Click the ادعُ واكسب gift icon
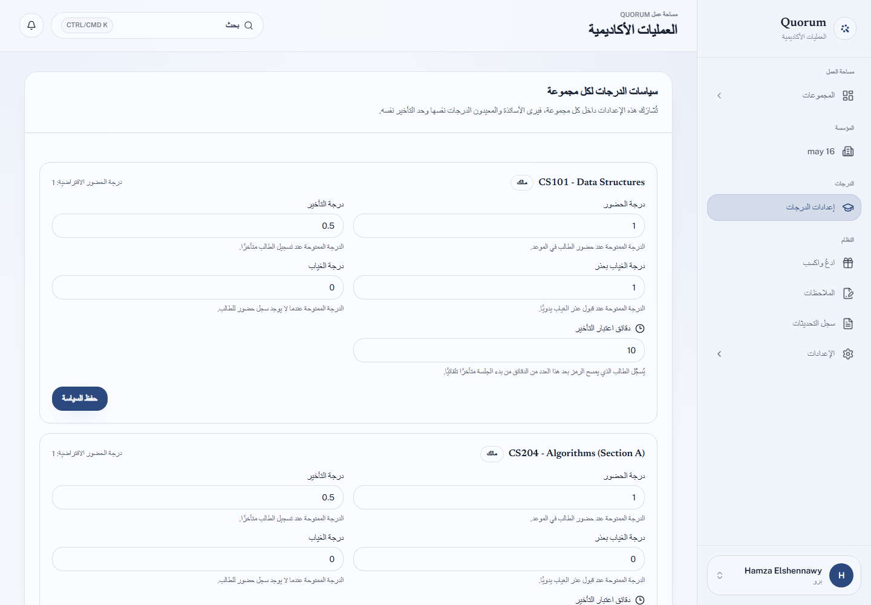 (848, 263)
